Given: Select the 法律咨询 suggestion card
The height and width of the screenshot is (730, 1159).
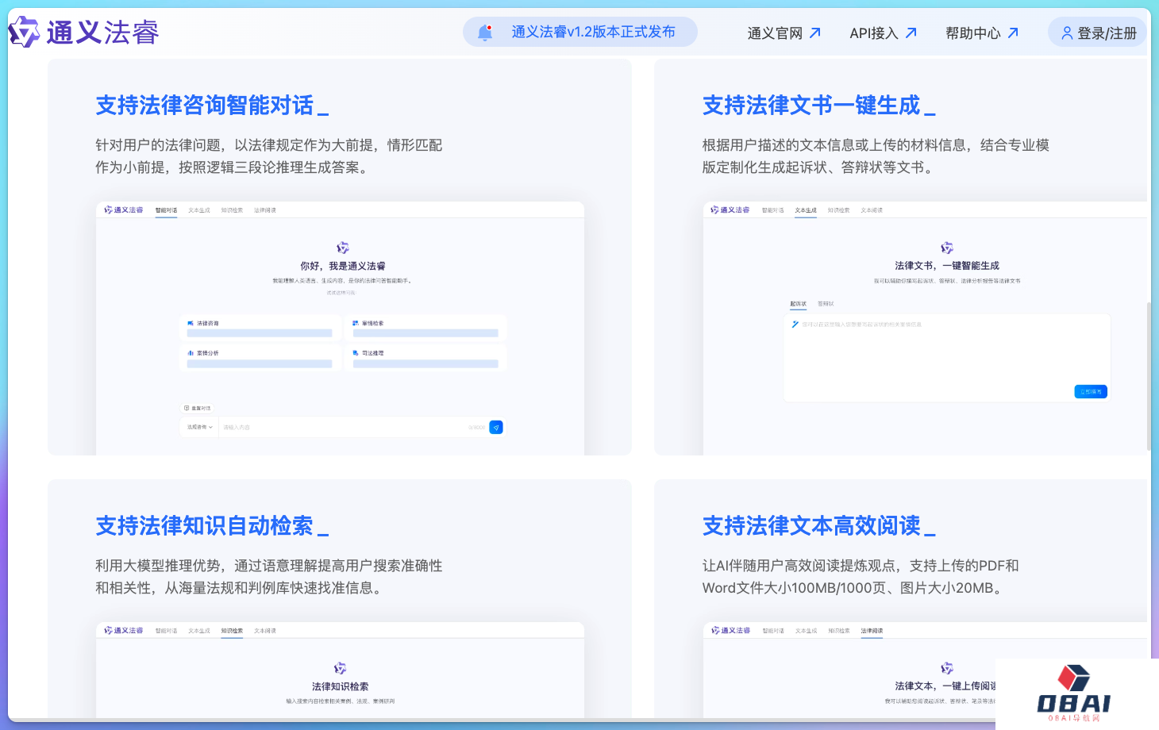Looking at the screenshot, I should [x=260, y=328].
